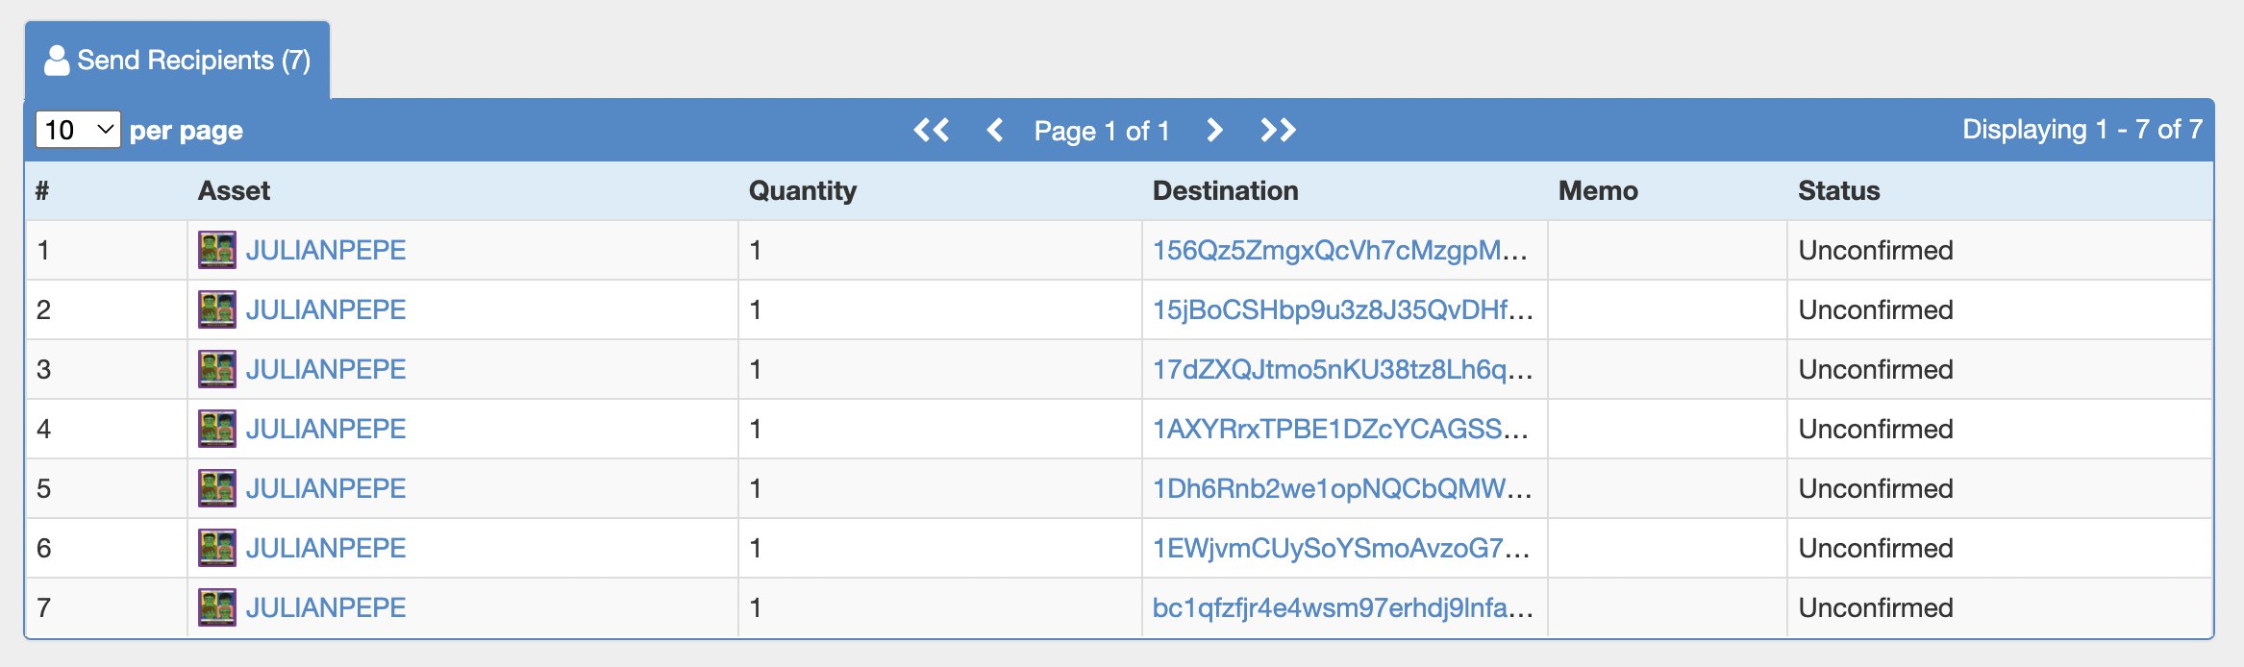The width and height of the screenshot is (2244, 667).
Task: Open JULIANPEPE asset link in row 2
Action: [x=326, y=309]
